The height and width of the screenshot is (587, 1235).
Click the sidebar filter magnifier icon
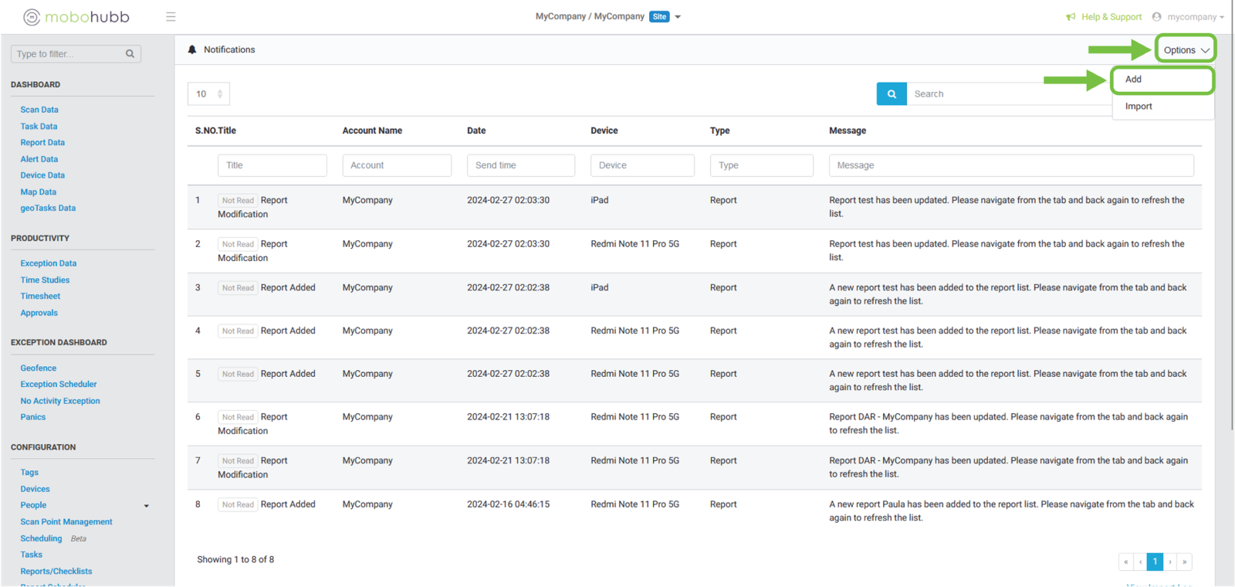click(130, 54)
